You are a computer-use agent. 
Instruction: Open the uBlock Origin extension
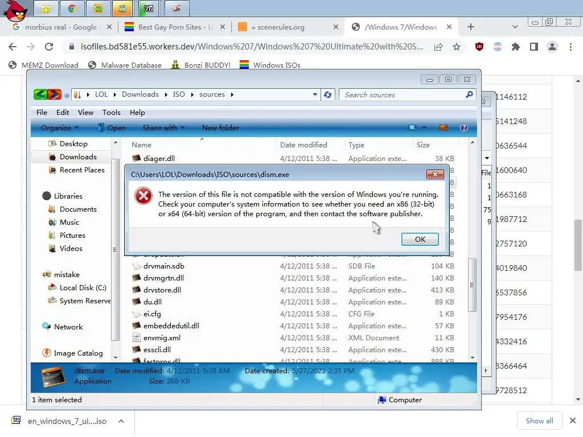click(x=479, y=47)
